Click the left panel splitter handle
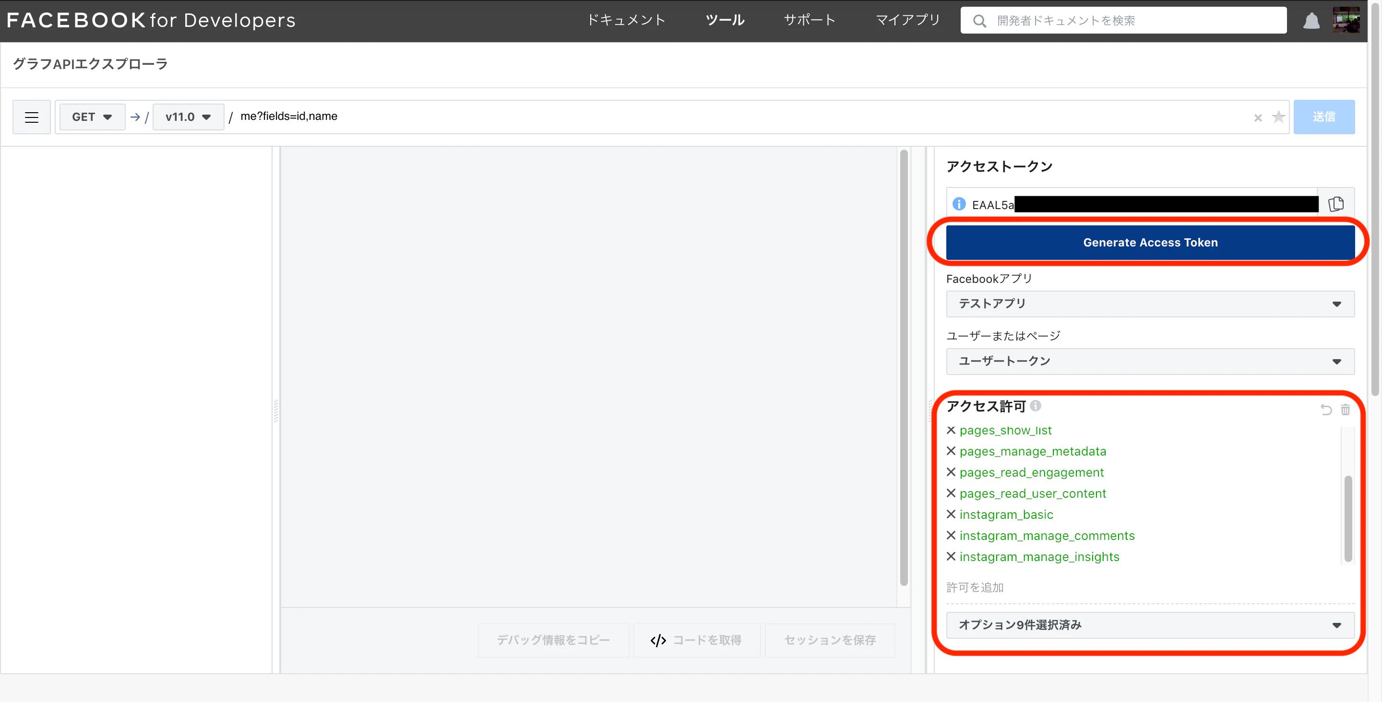This screenshot has height=702, width=1382. coord(276,410)
